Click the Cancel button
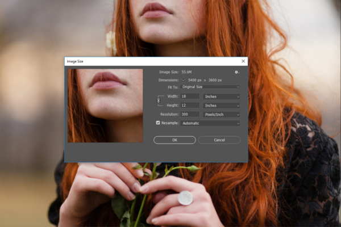341x227 pixels. pos(219,140)
